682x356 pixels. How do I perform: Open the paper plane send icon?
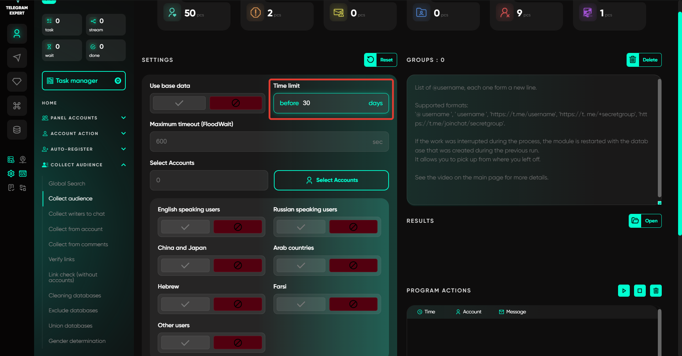tap(17, 58)
